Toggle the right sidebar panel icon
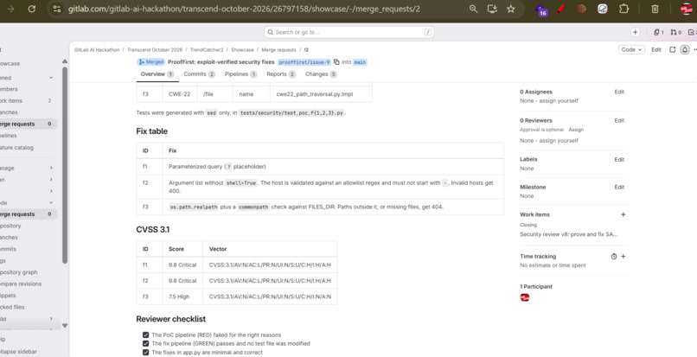The height and width of the screenshot is (357, 697). click(x=673, y=50)
